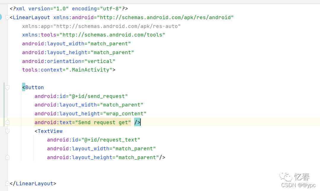Click TextView's android:layout_height="match_parent"/> line
The width and height of the screenshot is (320, 191).
coord(106,157)
